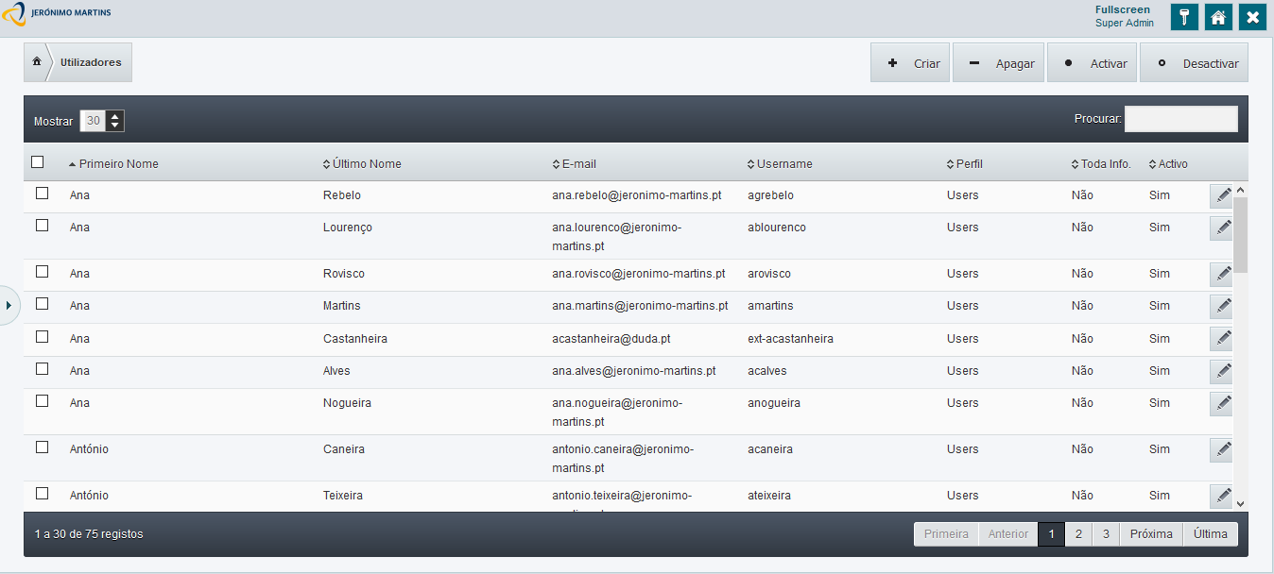Edit user Ana Lourenço with pencil icon
Viewport: 1274px width, 574px height.
pyautogui.click(x=1222, y=228)
